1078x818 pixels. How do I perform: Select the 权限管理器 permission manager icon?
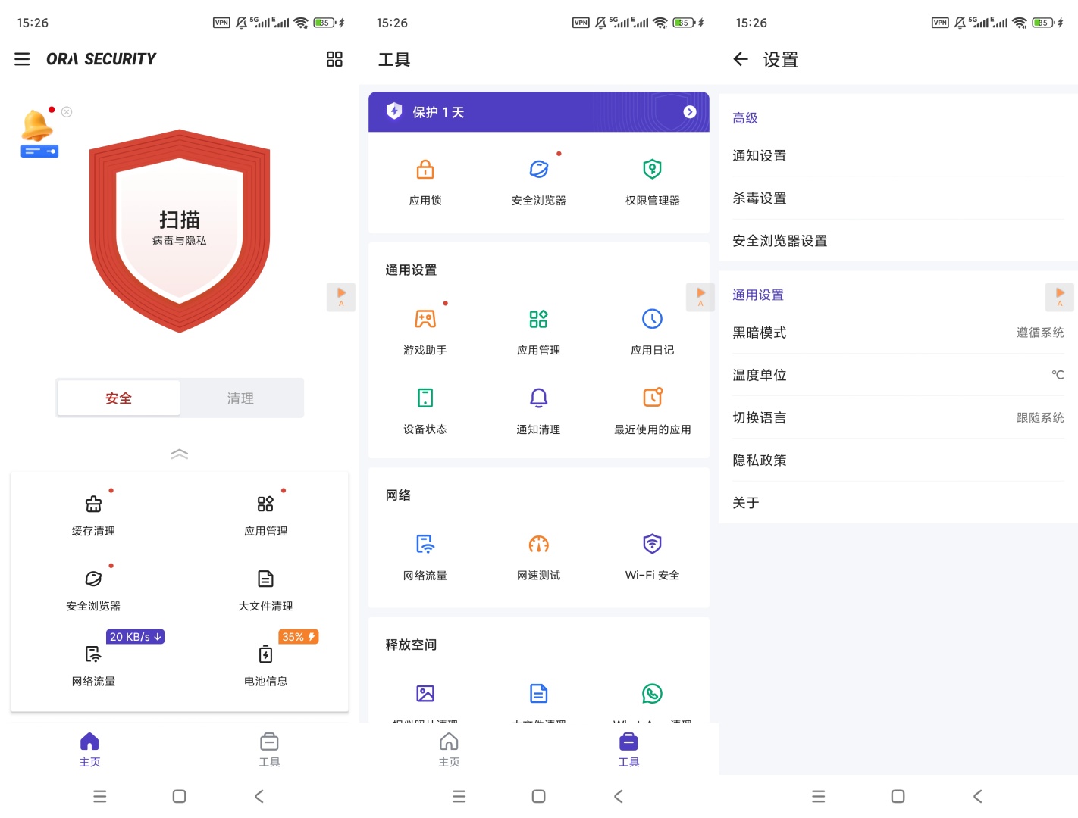click(652, 180)
